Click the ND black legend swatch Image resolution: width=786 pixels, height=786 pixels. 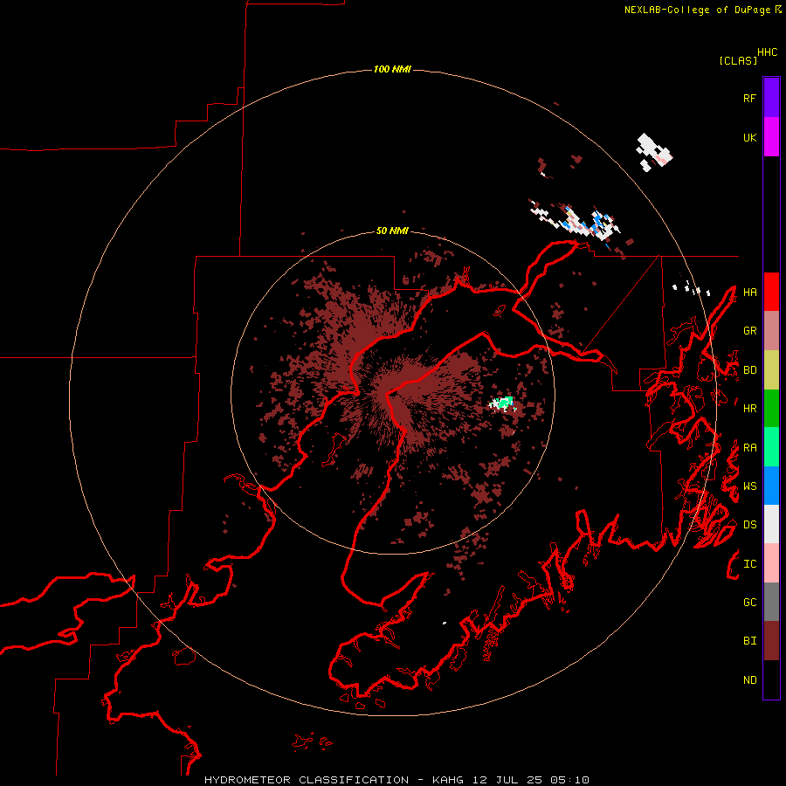(771, 679)
